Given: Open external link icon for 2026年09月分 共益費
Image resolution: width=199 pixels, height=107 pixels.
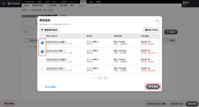Looking at the screenshot, I should [x=67, y=59].
